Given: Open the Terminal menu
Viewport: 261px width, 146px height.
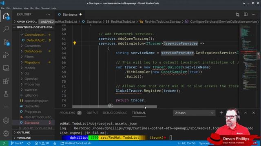Looking at the screenshot, I should (x=45, y=8).
